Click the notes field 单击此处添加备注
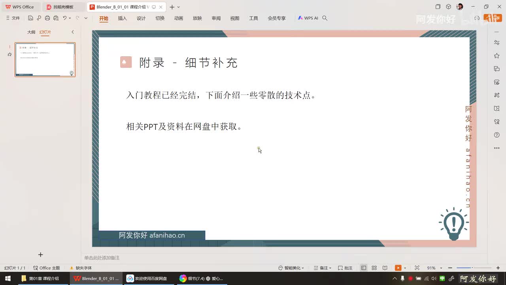 pos(102,258)
